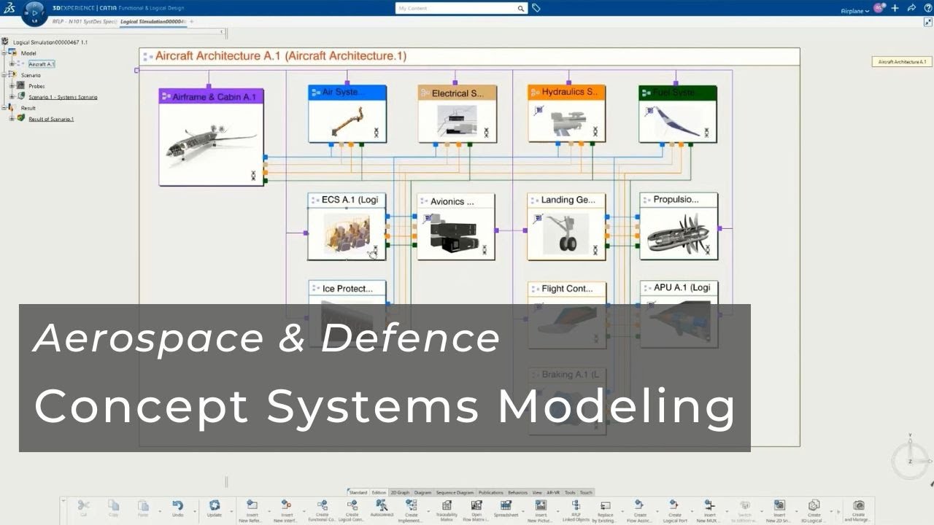Expand the Aircraft A.1 tree node
The image size is (934, 525).
(12, 64)
